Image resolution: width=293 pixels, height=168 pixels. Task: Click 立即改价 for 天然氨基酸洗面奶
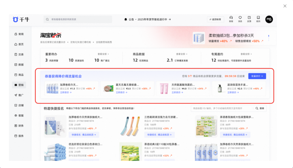pyautogui.click(x=177, y=92)
